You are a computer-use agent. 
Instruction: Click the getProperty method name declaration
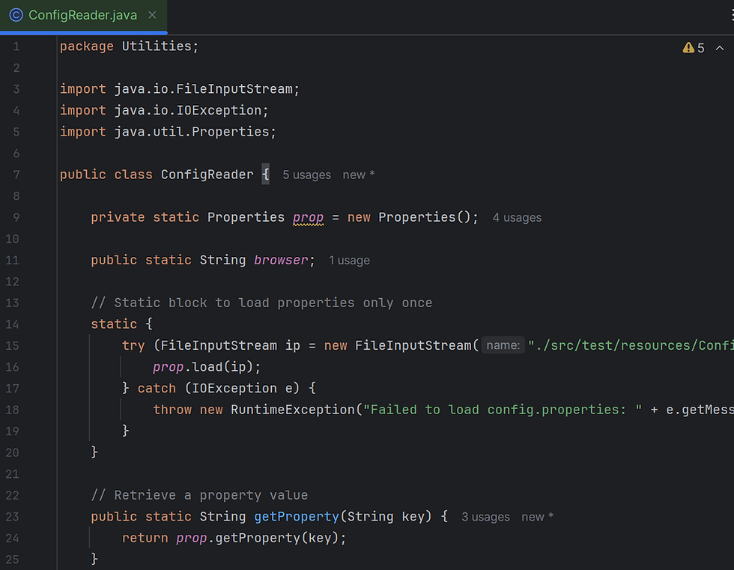pyautogui.click(x=297, y=517)
